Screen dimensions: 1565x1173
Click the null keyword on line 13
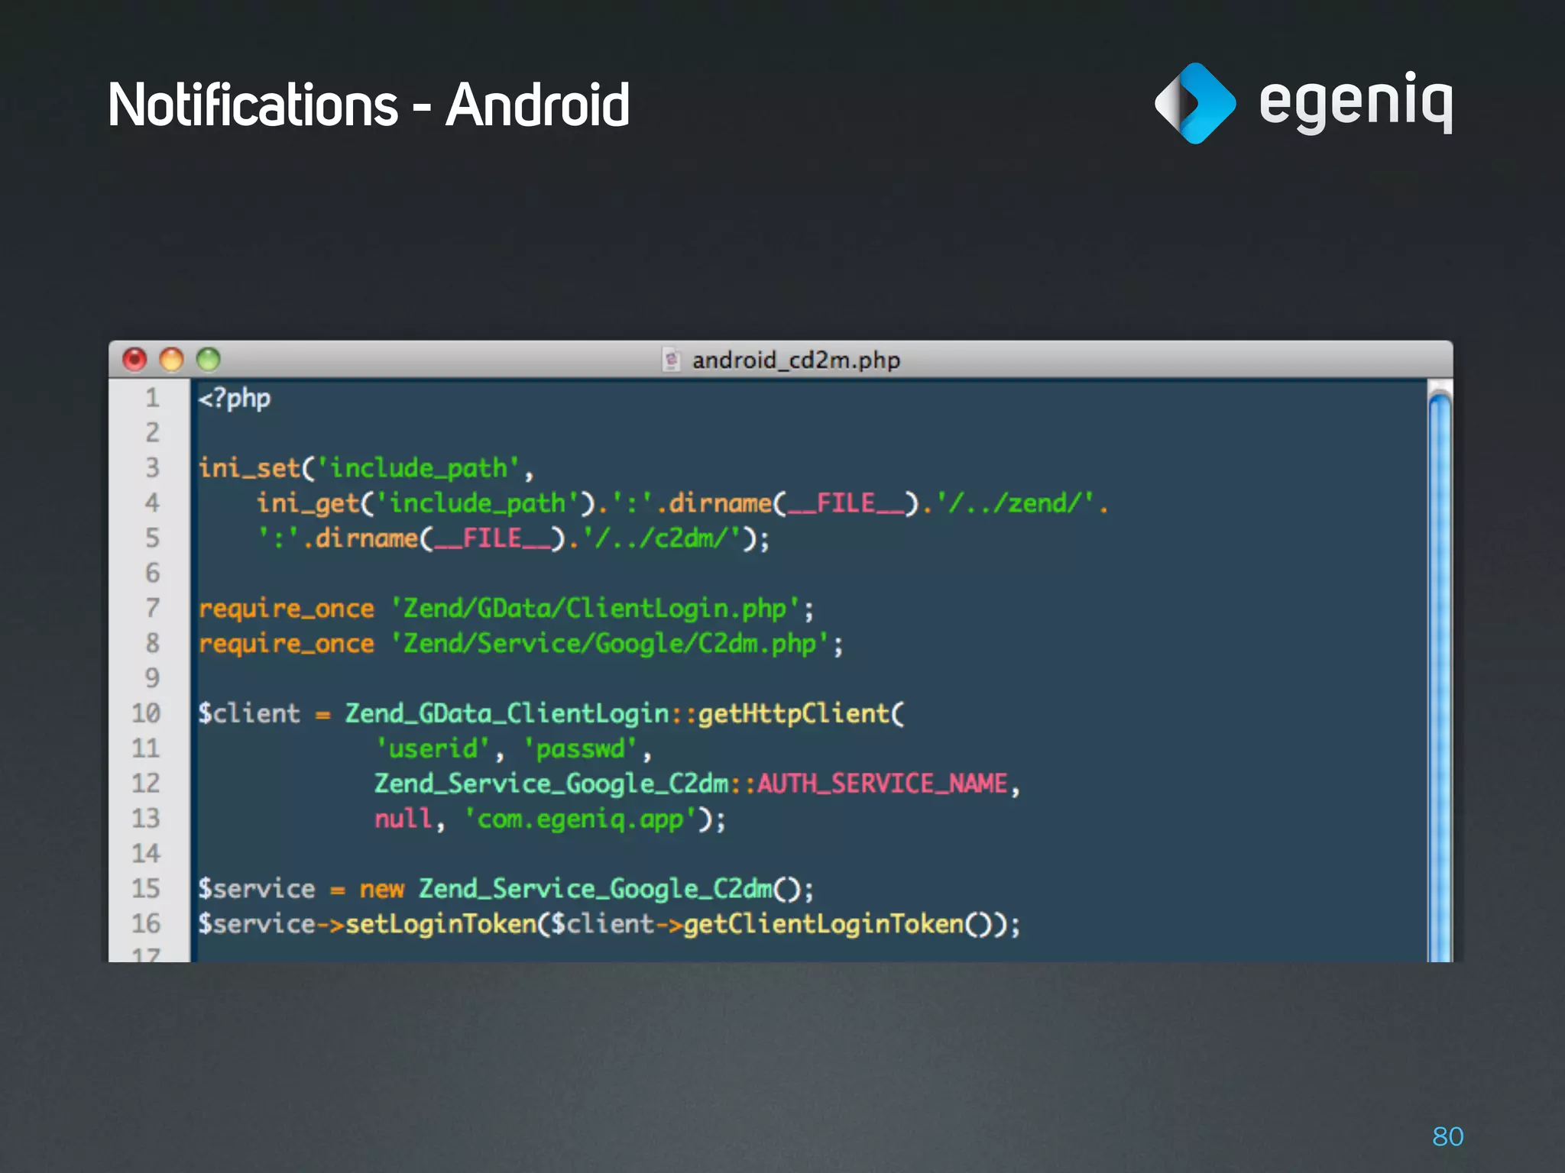[403, 819]
